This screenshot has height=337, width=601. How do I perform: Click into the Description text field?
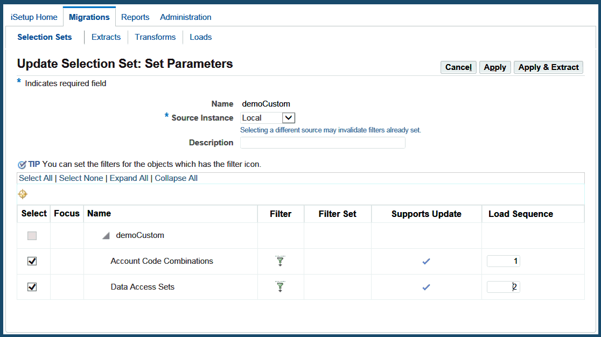322,143
